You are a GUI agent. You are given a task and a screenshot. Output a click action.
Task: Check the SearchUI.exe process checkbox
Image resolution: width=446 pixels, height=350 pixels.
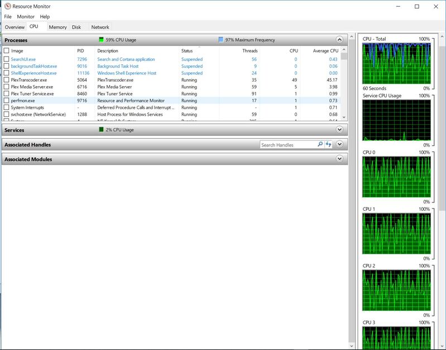6,59
